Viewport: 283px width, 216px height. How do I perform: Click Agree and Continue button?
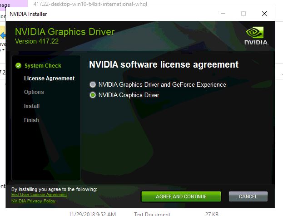coord(181,196)
